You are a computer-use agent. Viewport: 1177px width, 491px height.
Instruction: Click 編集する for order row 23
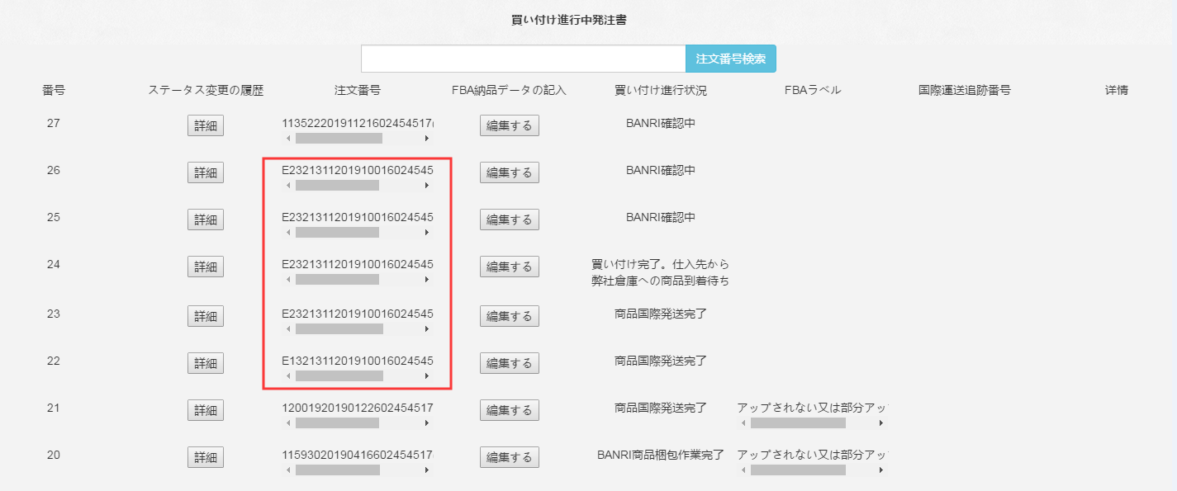pyautogui.click(x=509, y=316)
